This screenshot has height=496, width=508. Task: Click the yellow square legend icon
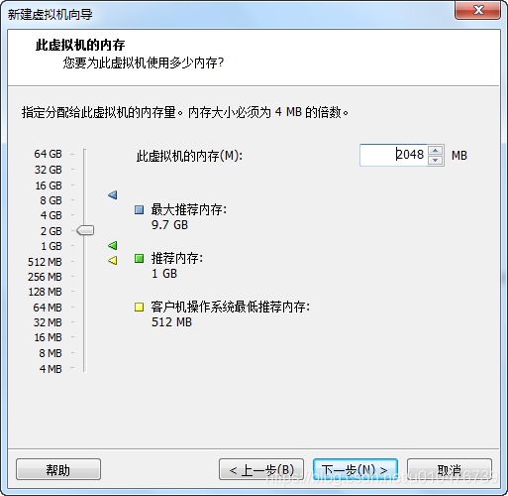pos(139,307)
